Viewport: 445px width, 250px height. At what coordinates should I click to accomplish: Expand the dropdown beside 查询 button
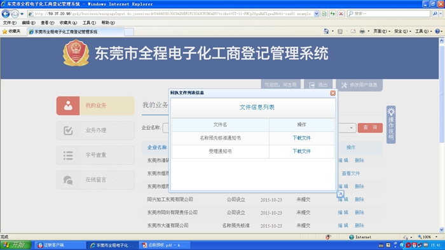click(x=351, y=128)
